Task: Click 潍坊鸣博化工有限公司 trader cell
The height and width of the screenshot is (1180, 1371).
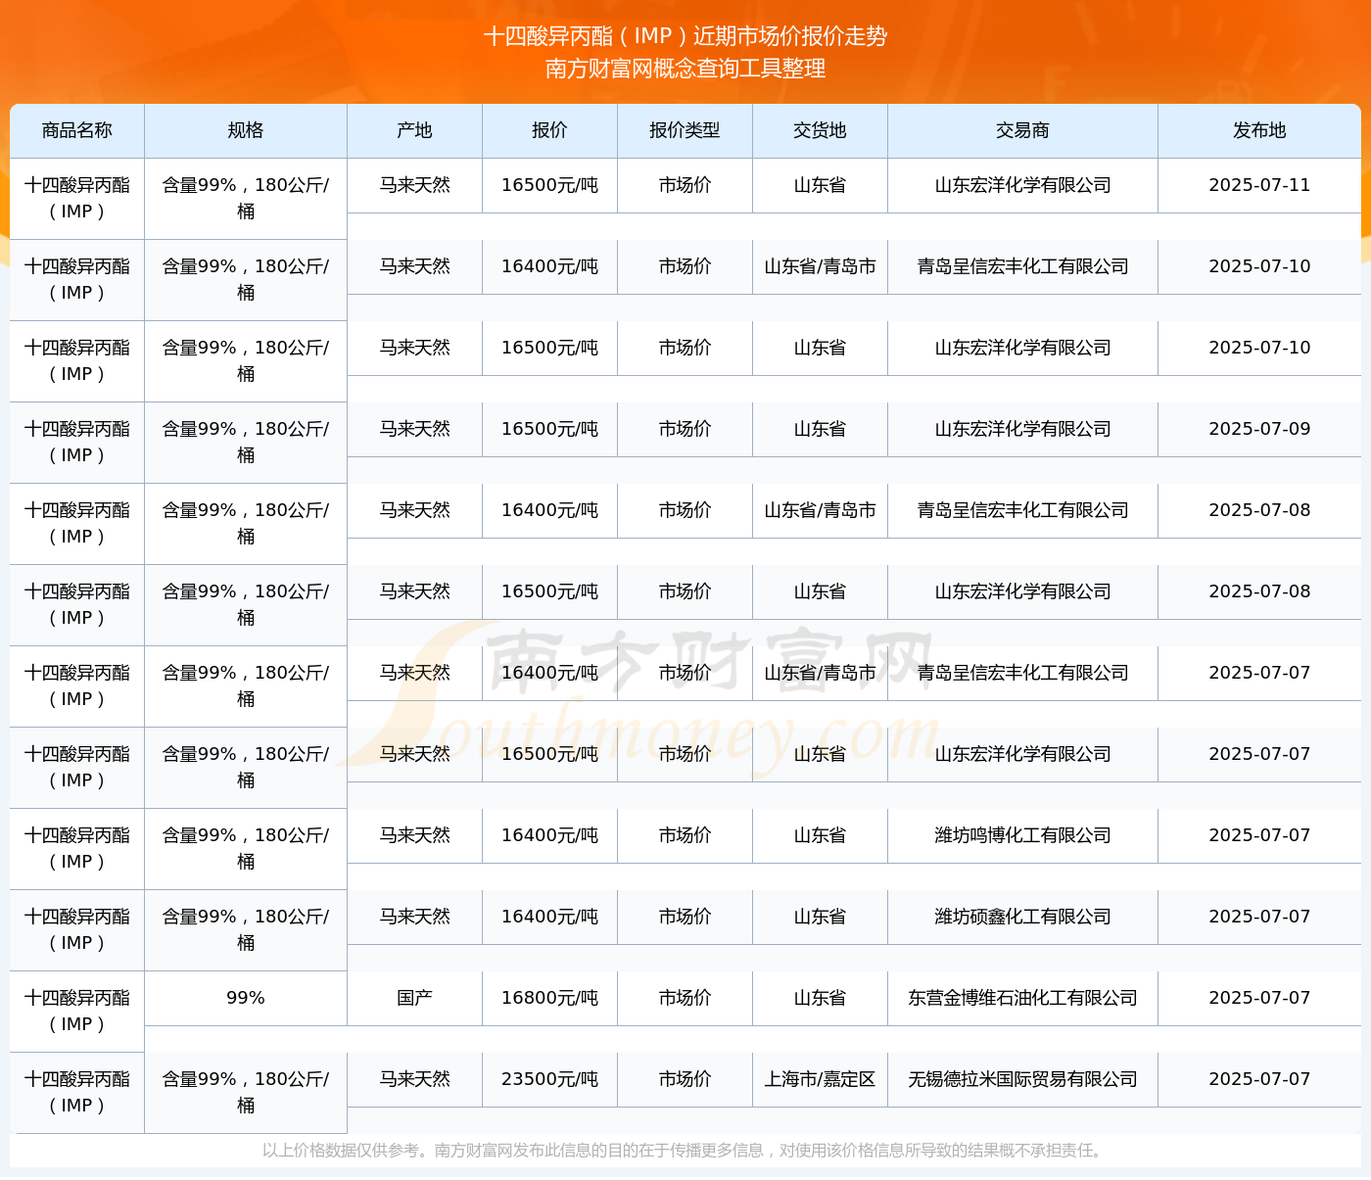Action: point(1023,835)
